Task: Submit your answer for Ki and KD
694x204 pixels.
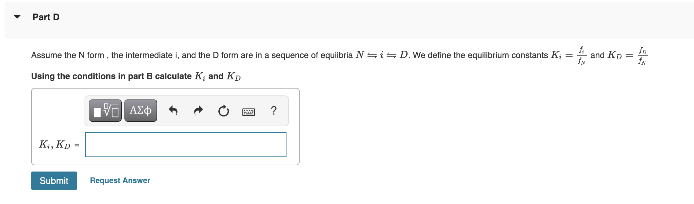Action: click(54, 180)
